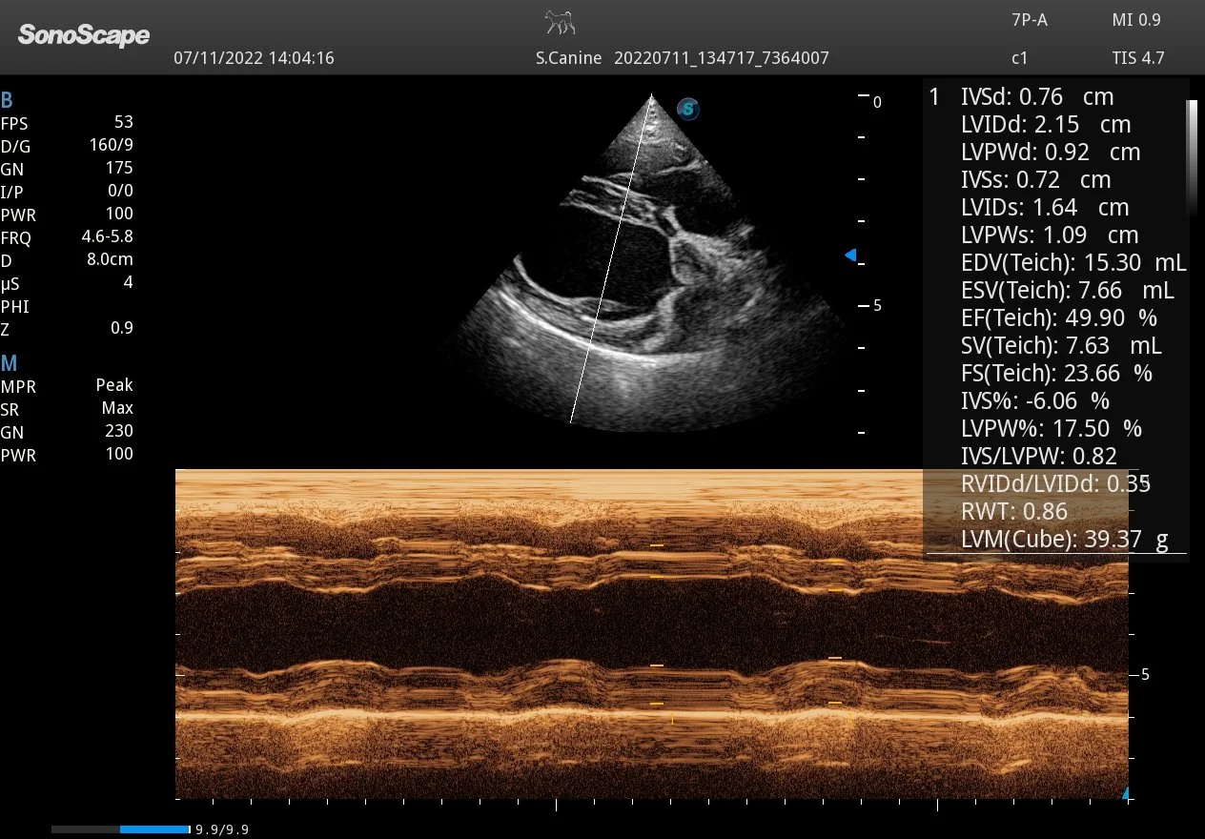Click the S.Canine exam ID text
Screen dimensions: 1205x839
tap(683, 58)
